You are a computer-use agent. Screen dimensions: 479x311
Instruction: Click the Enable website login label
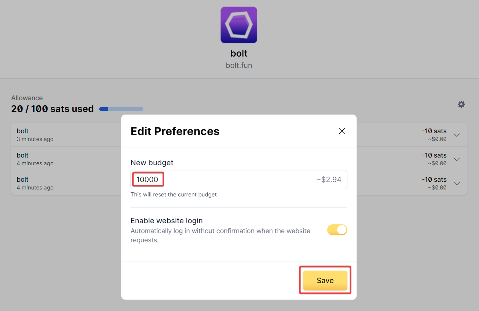coord(167,221)
